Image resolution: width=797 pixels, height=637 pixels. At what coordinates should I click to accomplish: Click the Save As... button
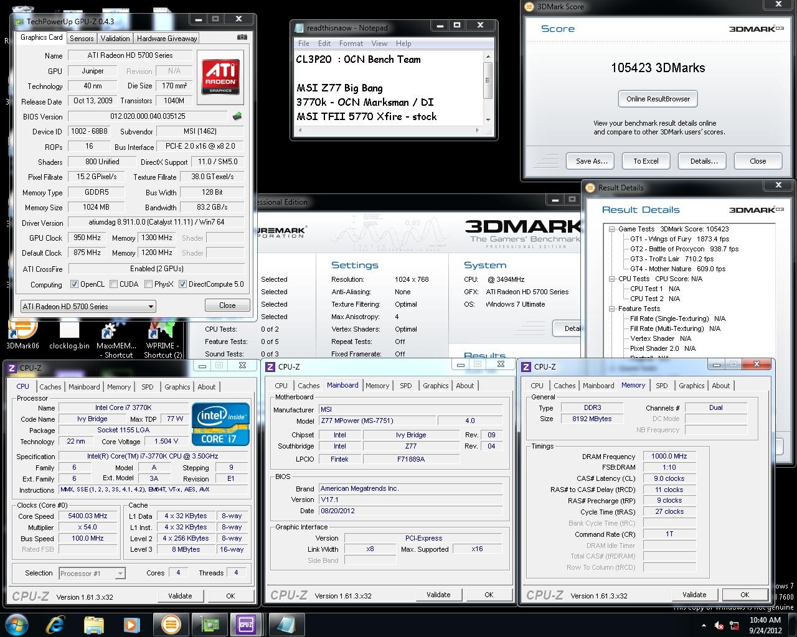coord(592,161)
